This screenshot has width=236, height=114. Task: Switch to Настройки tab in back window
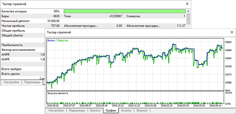pyautogui.click(x=11, y=82)
